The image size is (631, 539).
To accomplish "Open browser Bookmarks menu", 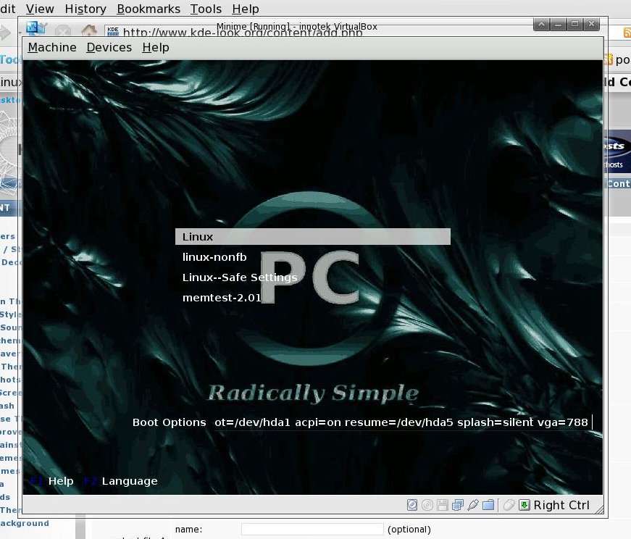I will click(149, 9).
